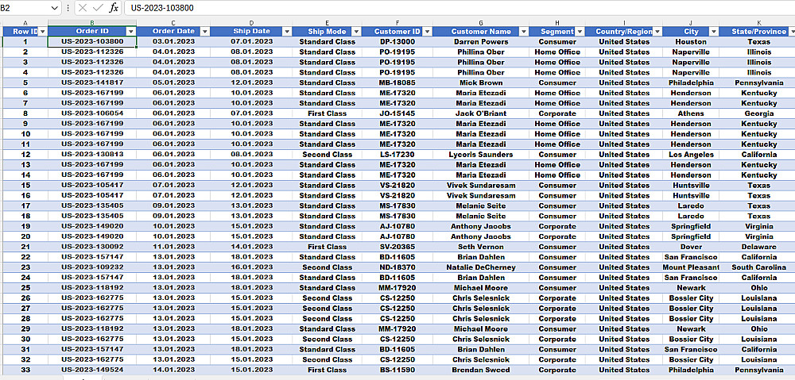The image size is (795, 380).
Task: Click the city cell Mount Pleasant
Action: 691,267
